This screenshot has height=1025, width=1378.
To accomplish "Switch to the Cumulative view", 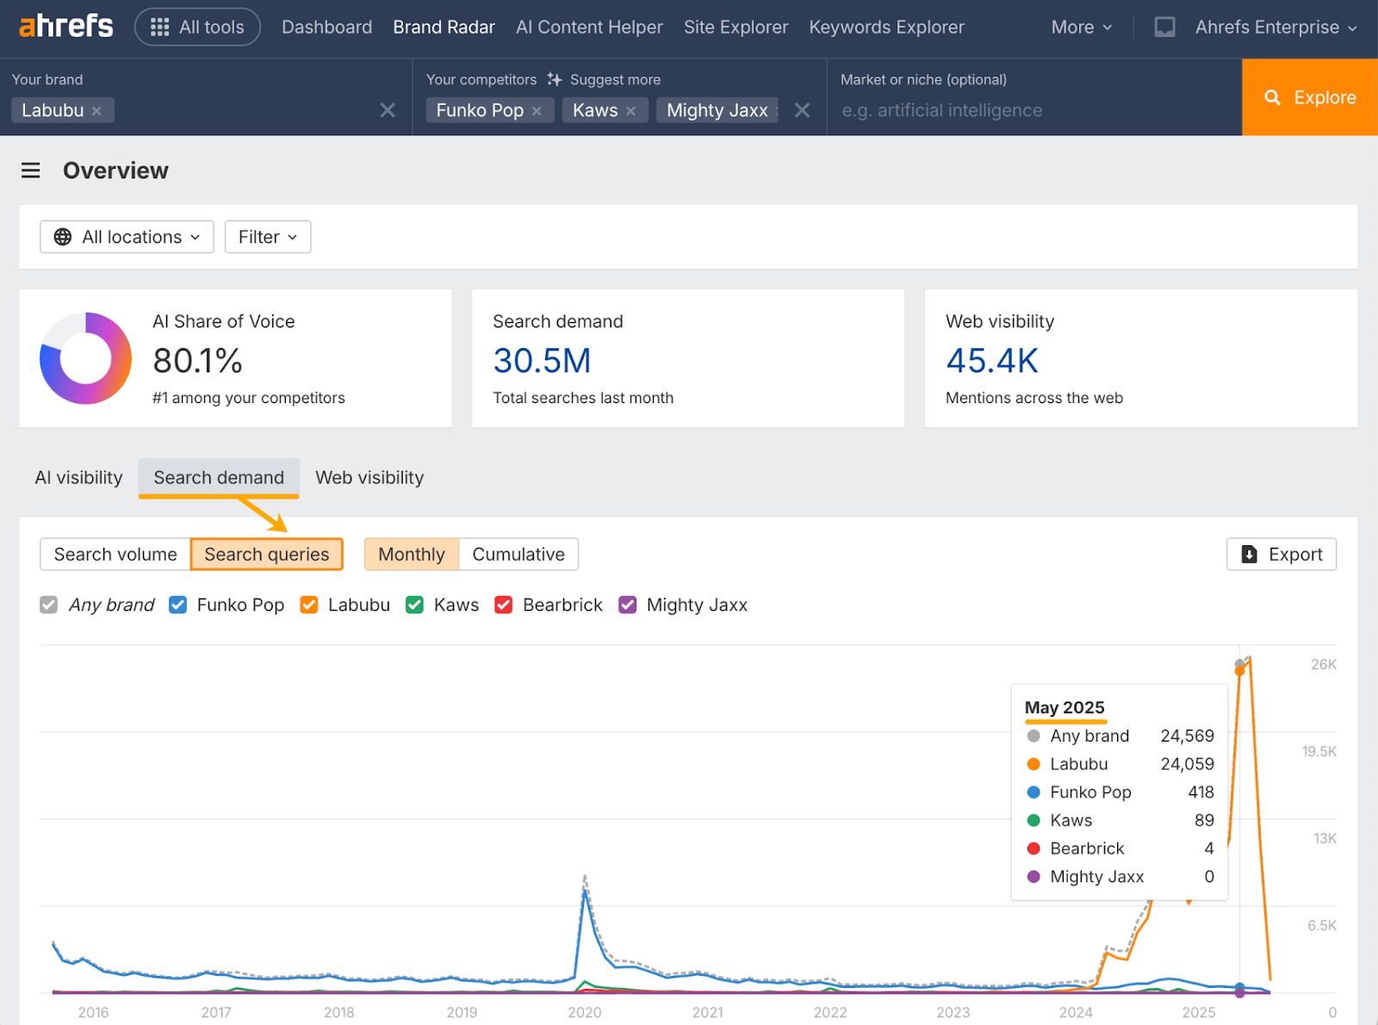I will 518,554.
